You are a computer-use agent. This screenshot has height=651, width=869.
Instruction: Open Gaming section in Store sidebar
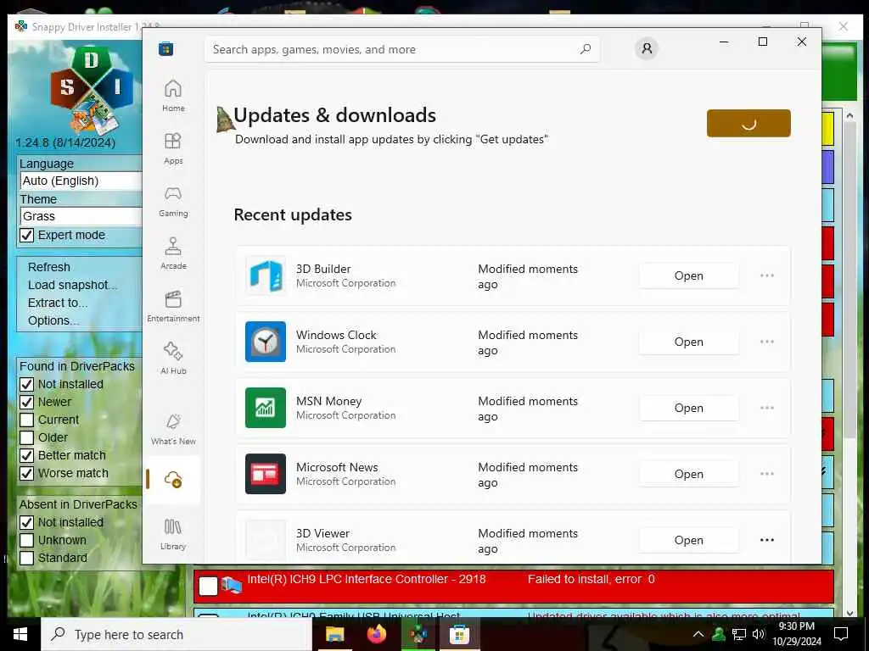coord(173,200)
